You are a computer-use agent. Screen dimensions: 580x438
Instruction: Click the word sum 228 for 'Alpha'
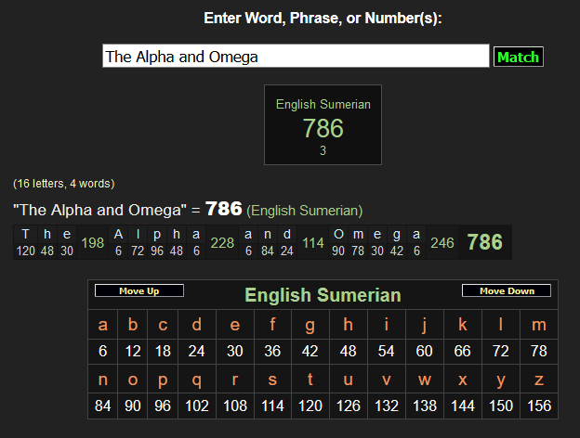point(222,243)
